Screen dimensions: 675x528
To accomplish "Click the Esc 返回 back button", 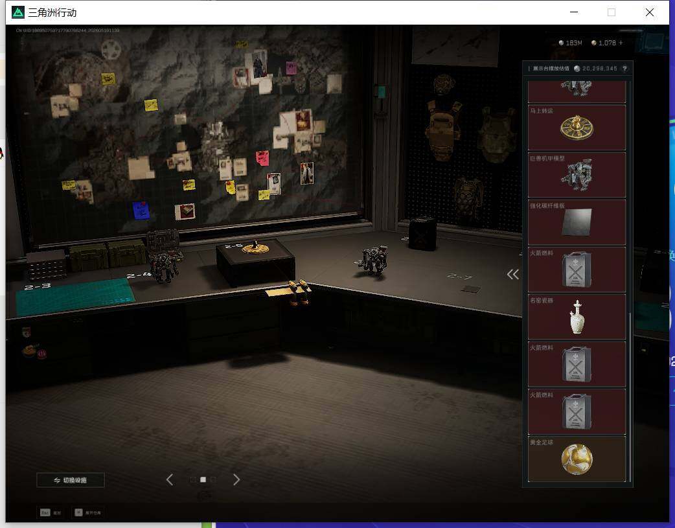I will [x=51, y=512].
